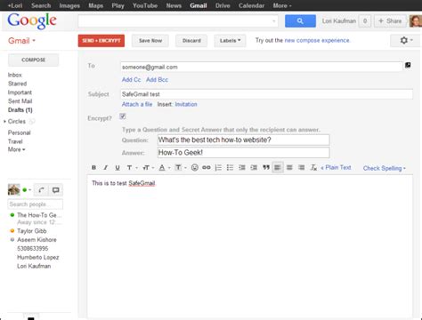Expand the Gmail product dropdown
Screen dimensions: 422x320
(21, 41)
